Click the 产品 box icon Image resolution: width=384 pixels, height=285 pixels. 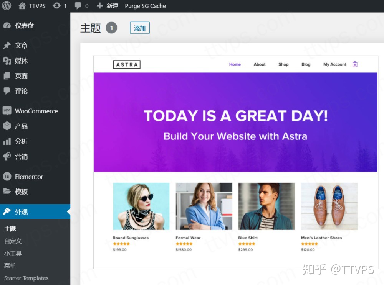(x=7, y=126)
